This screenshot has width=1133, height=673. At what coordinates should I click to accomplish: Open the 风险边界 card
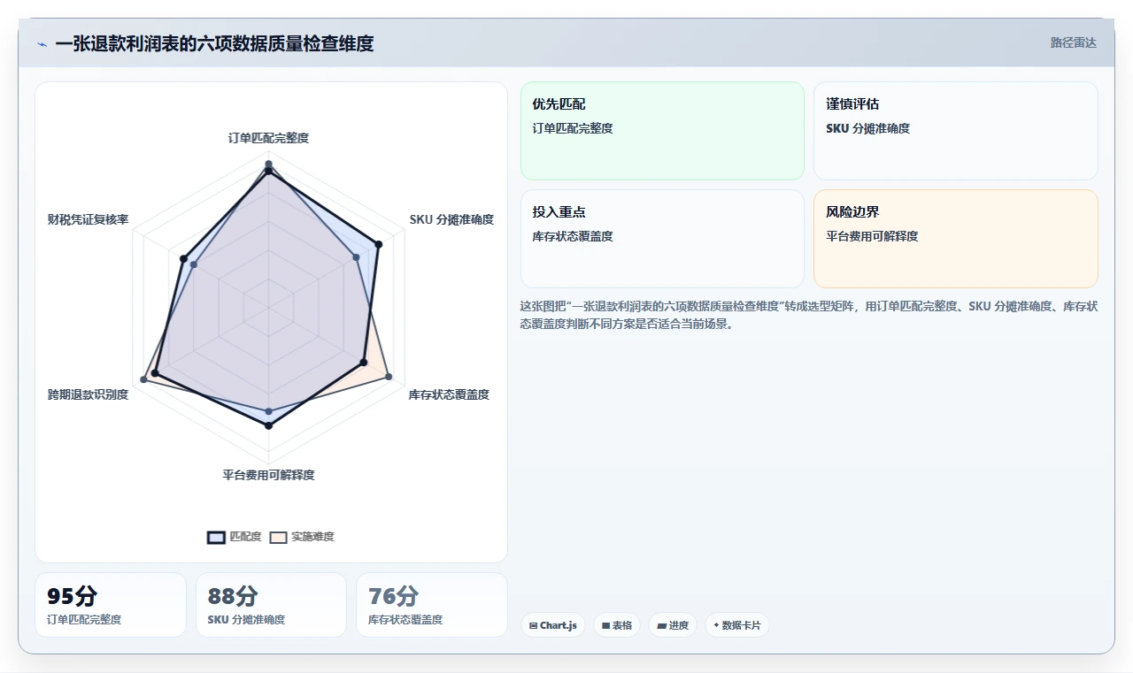pos(955,239)
